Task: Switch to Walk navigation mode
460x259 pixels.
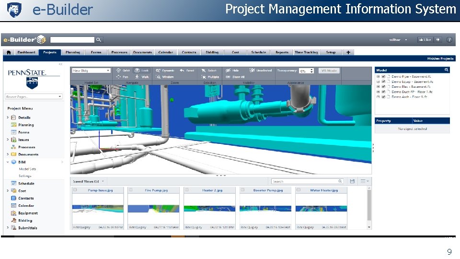Action: 142,77
